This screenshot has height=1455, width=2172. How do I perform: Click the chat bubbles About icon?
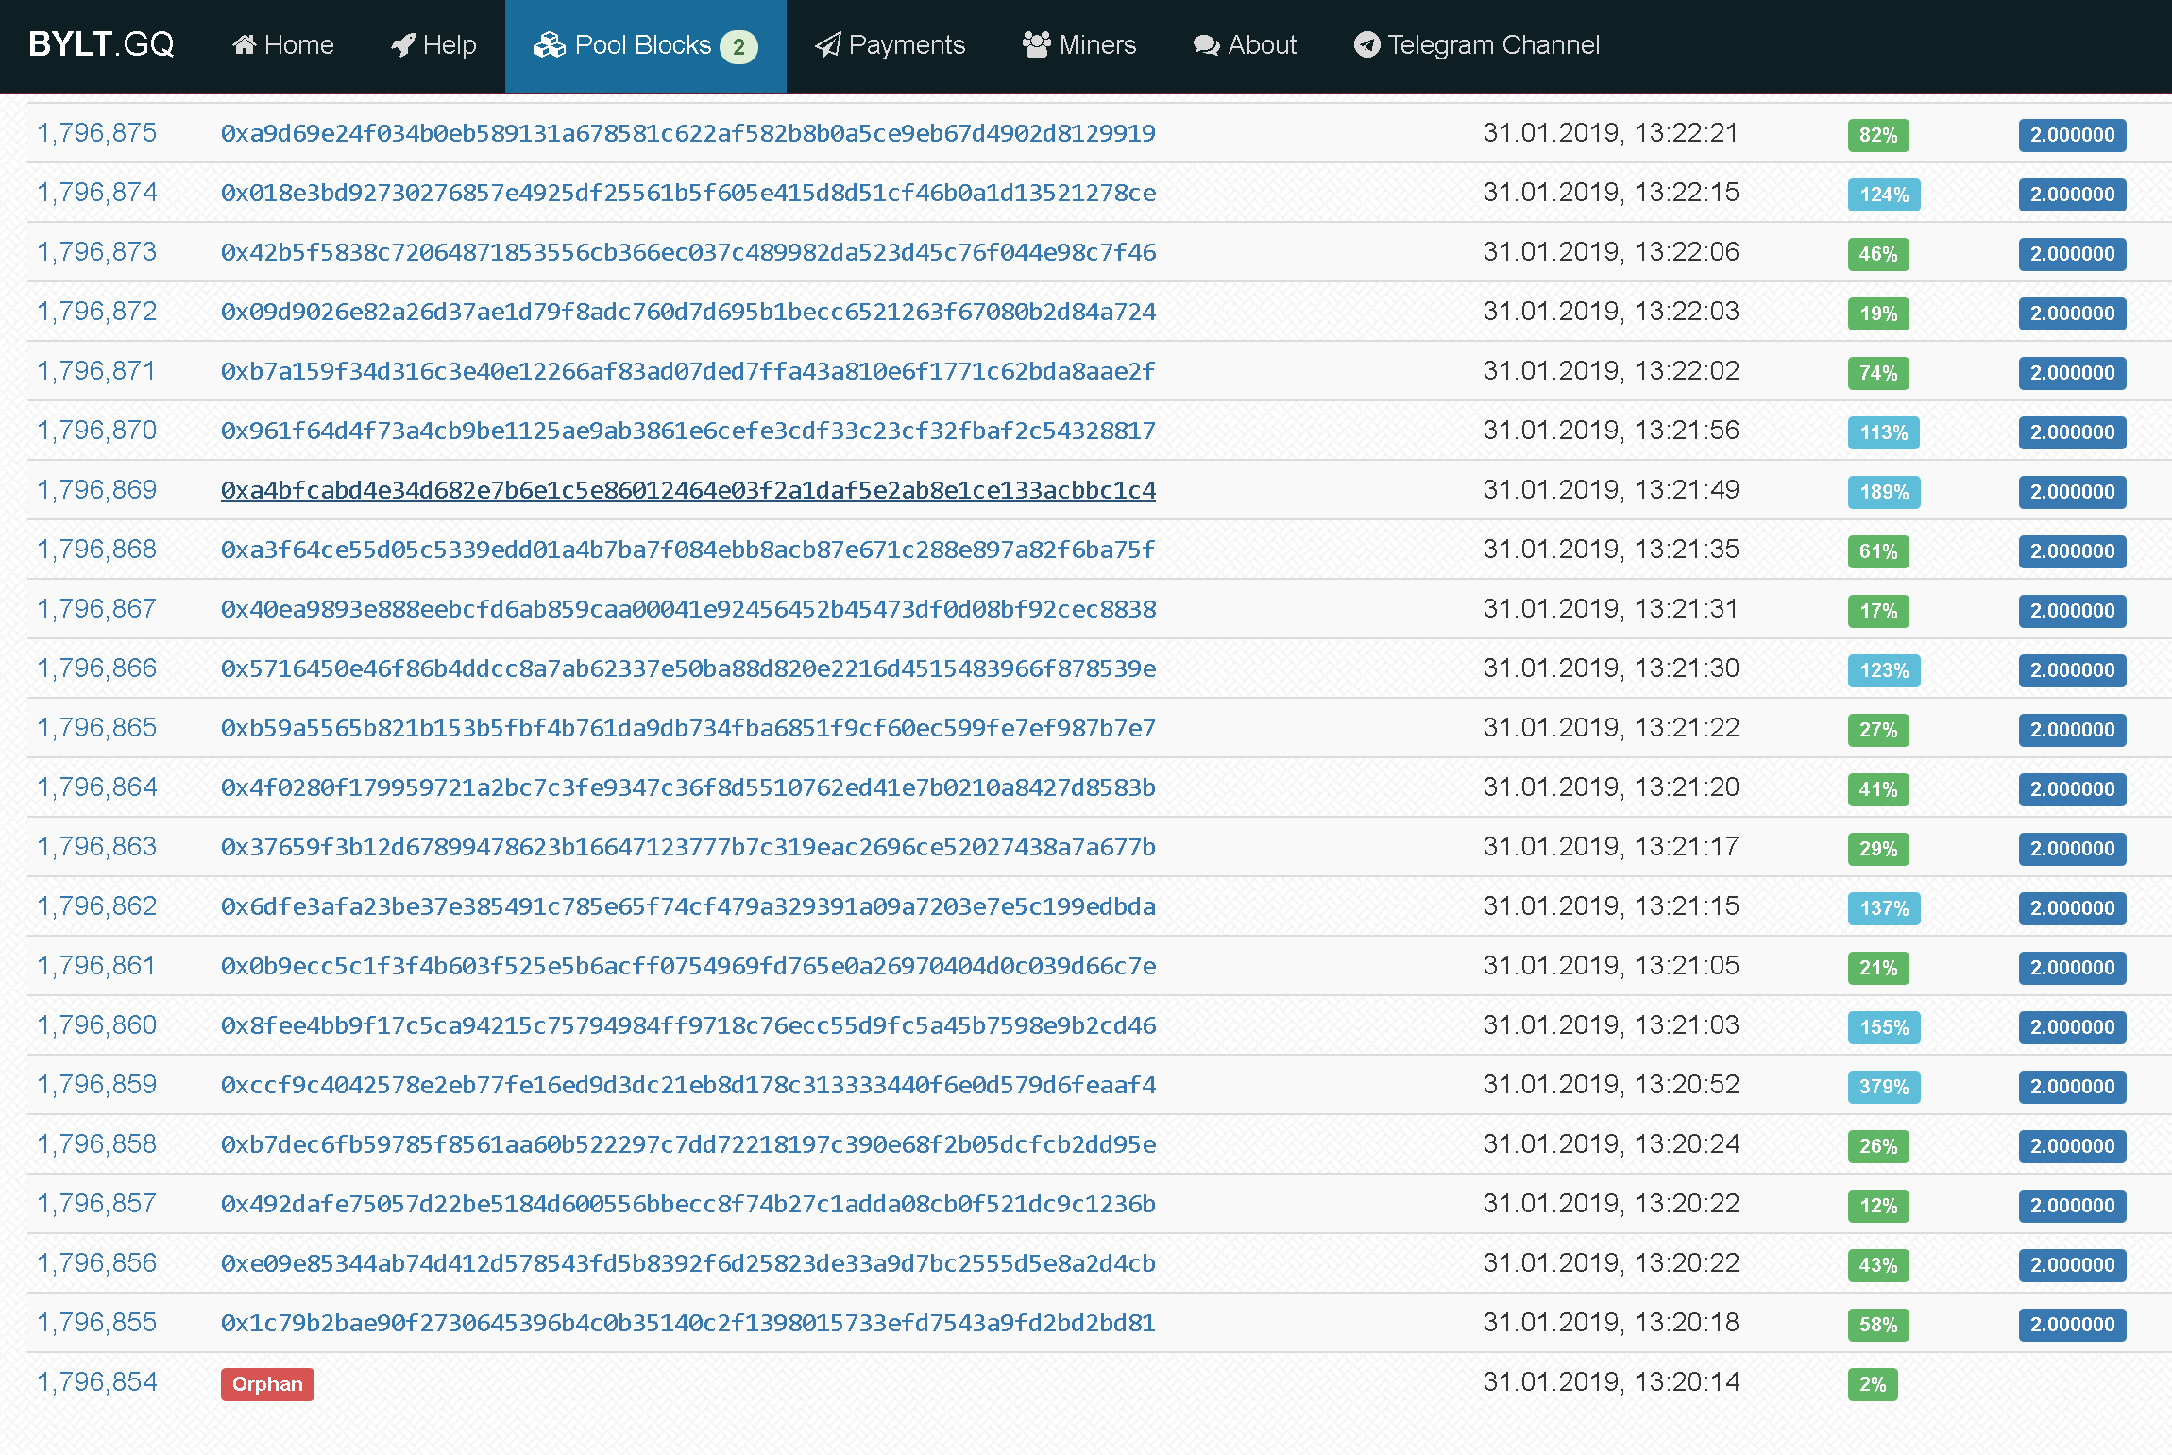click(1206, 44)
